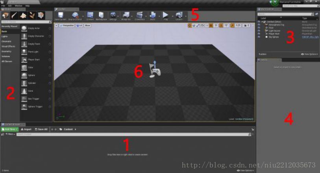The width and height of the screenshot is (320, 173).
Task: Open the Help menu
Action: [27, 6]
